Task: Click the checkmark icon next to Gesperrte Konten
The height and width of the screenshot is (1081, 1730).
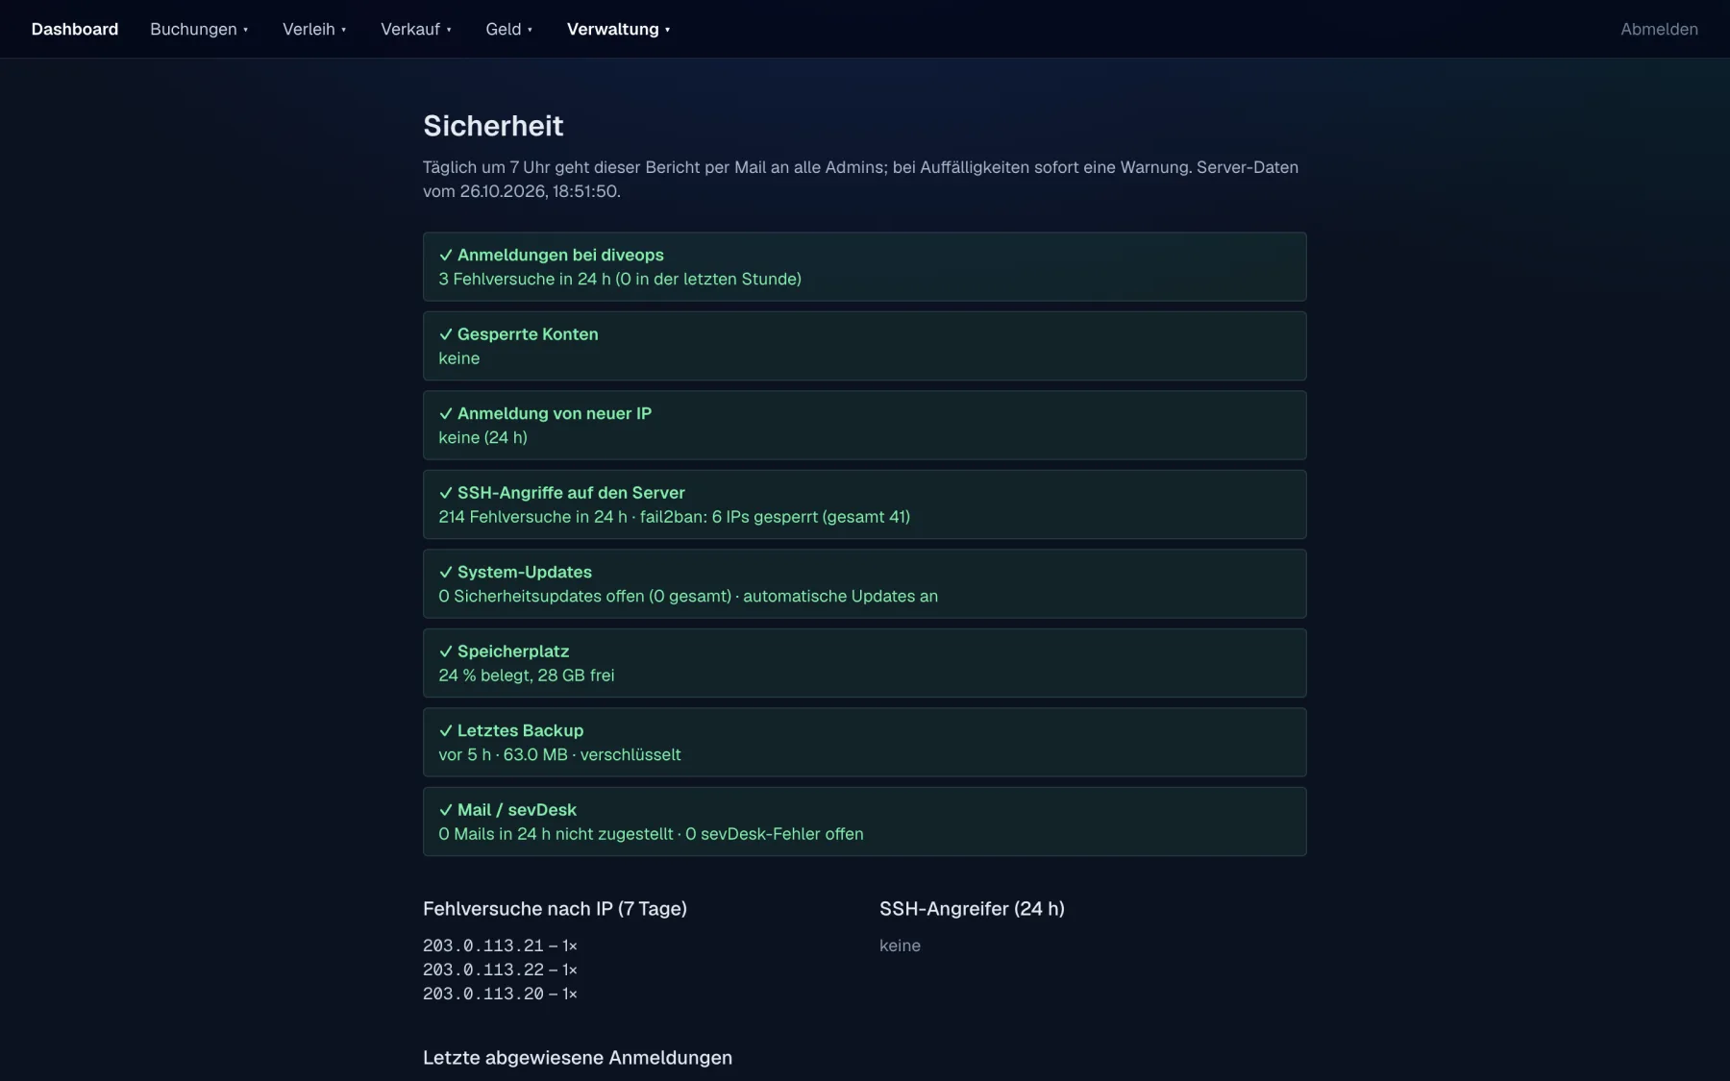Action: (445, 334)
